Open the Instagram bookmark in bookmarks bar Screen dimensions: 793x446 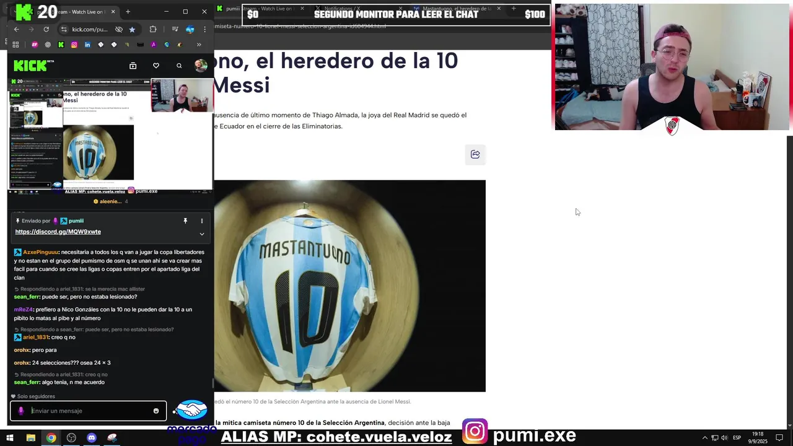[x=74, y=45]
